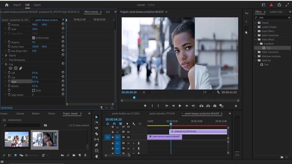Open Program monitor settings wrench
This screenshot has width=292, height=164.
pos(218,92)
